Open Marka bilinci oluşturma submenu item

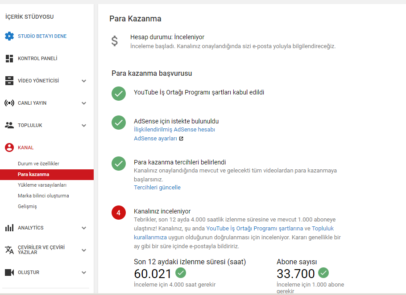[x=43, y=196]
